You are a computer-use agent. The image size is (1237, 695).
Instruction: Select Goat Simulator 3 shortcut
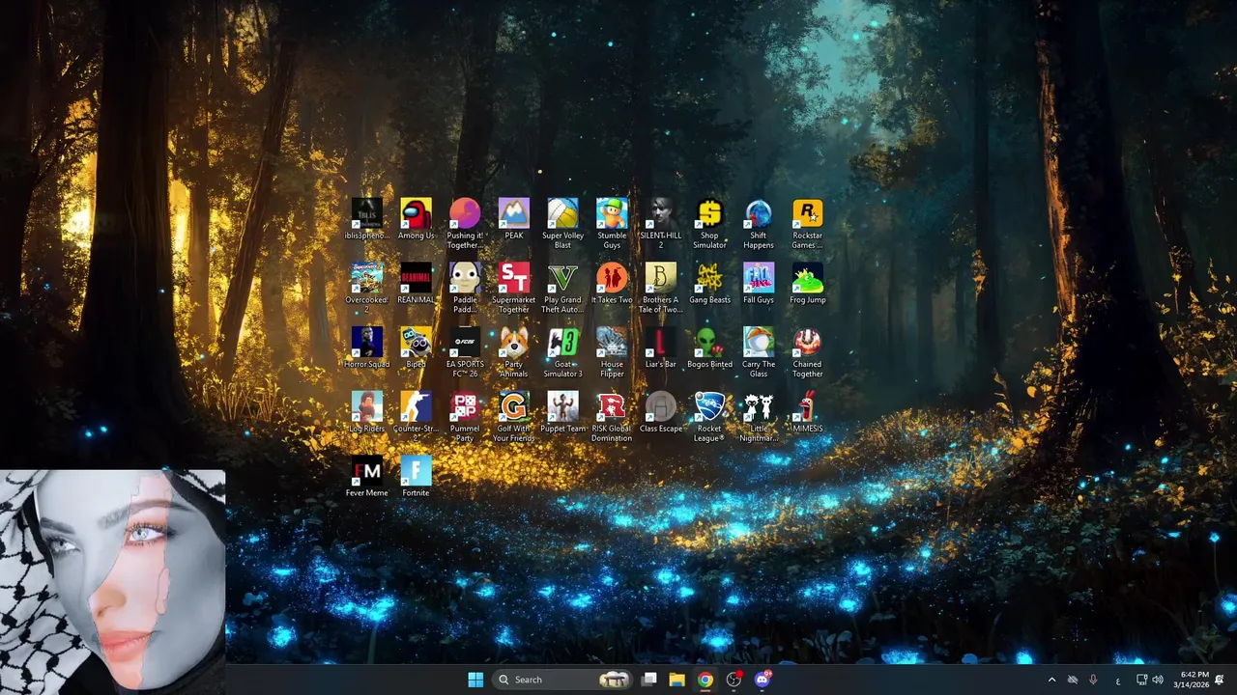click(562, 353)
